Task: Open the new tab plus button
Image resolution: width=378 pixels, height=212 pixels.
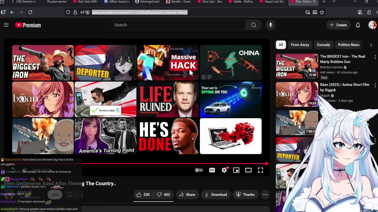Action: click(x=324, y=2)
